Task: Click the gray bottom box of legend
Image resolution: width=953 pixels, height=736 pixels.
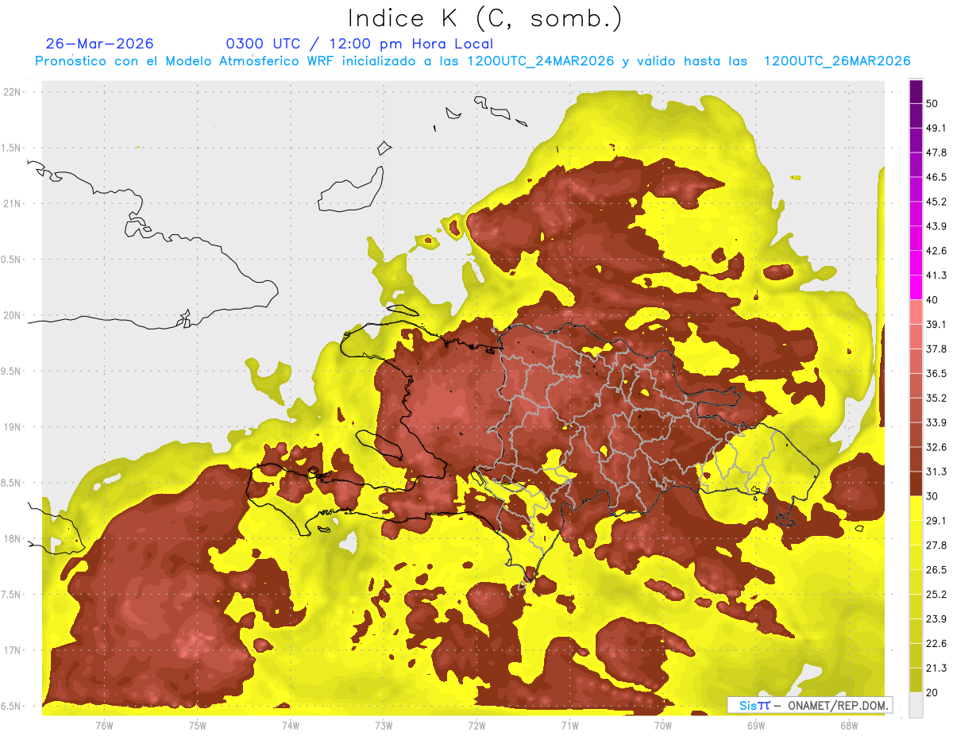Action: [916, 704]
